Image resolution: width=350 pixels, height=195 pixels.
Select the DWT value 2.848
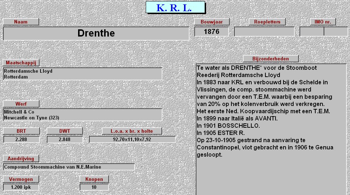(x=65, y=139)
